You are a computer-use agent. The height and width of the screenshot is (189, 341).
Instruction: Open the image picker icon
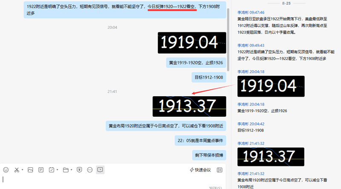[30, 169]
